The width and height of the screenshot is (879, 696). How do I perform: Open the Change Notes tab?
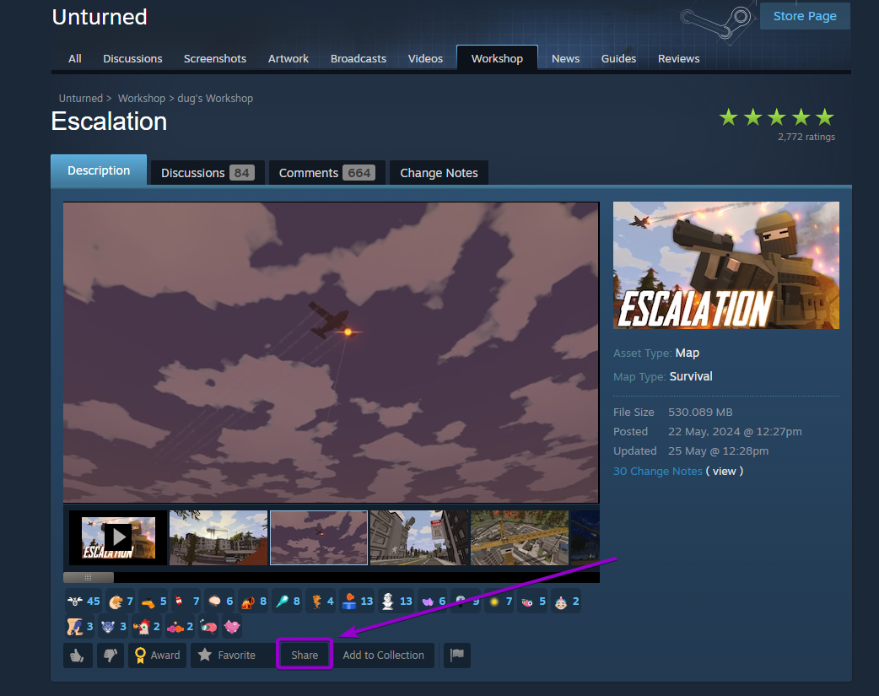439,173
